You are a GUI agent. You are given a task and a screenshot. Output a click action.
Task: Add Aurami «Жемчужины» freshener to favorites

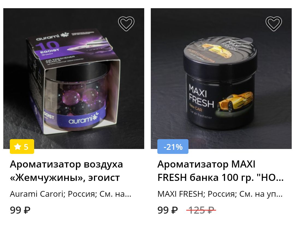pos(126,24)
